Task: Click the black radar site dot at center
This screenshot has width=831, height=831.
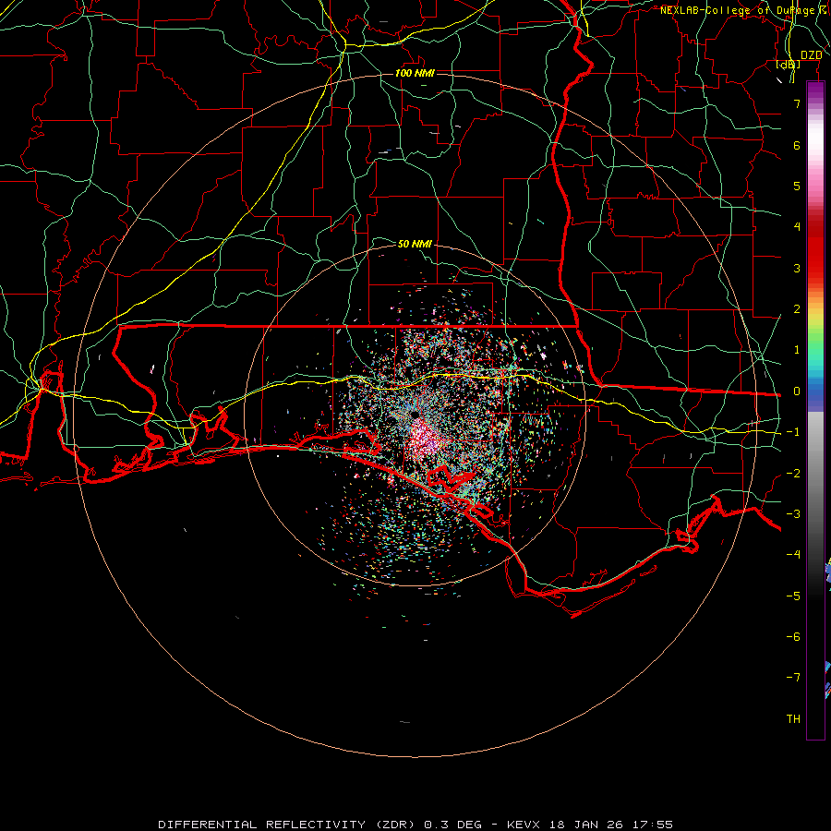Action: 413,414
